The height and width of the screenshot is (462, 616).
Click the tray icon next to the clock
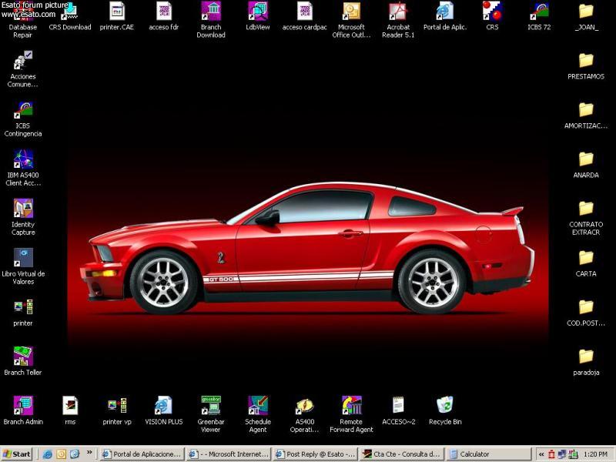(x=573, y=454)
